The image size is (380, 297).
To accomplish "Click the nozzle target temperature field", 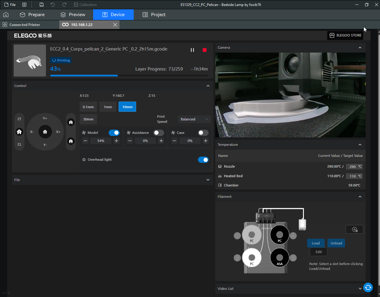I will point(353,167).
